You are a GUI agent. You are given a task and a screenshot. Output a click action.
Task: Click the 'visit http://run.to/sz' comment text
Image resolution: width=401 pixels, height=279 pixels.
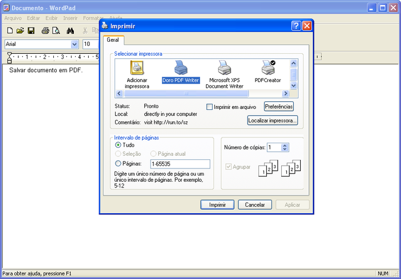point(166,122)
